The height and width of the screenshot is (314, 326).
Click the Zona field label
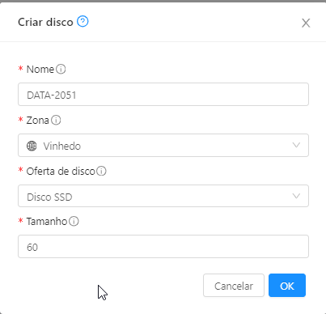[x=37, y=121]
